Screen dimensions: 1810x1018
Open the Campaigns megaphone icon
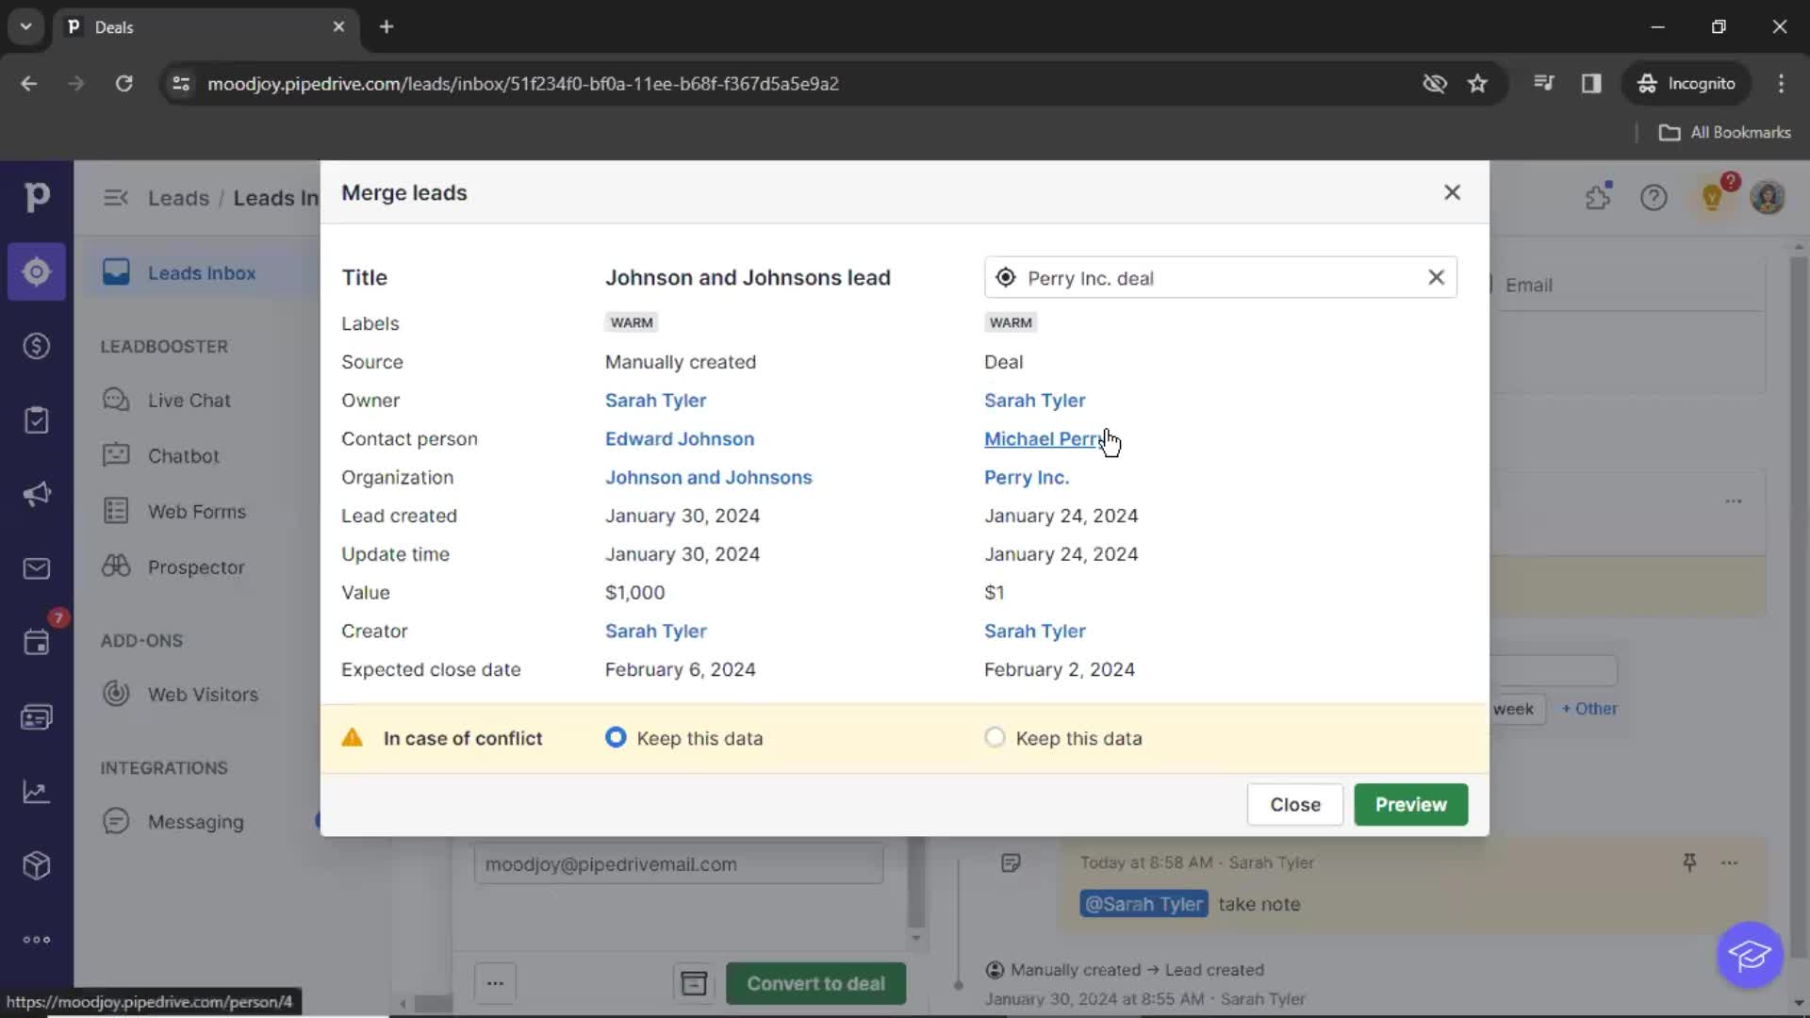[x=36, y=494]
